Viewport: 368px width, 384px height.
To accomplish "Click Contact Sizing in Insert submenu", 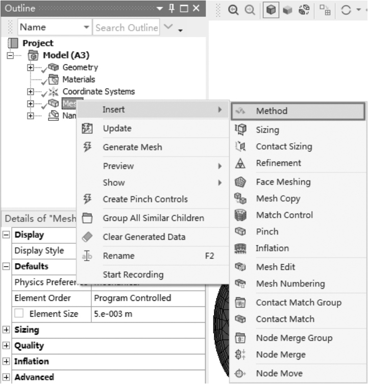I will click(x=284, y=146).
